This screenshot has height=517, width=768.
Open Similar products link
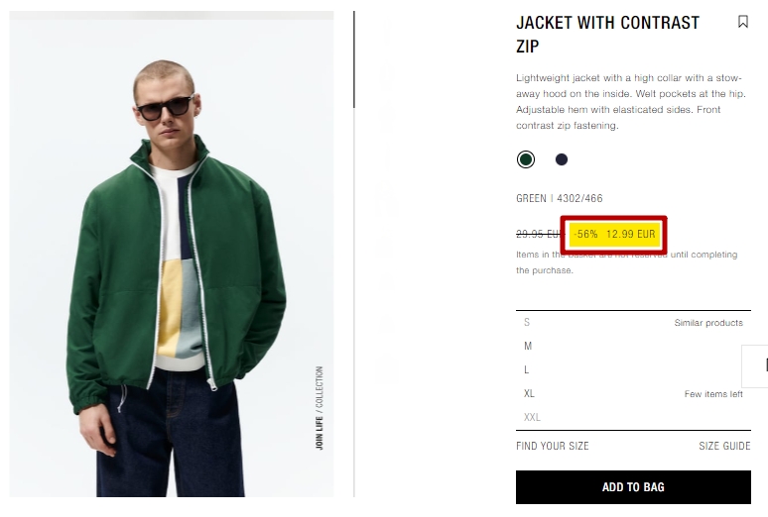708,323
